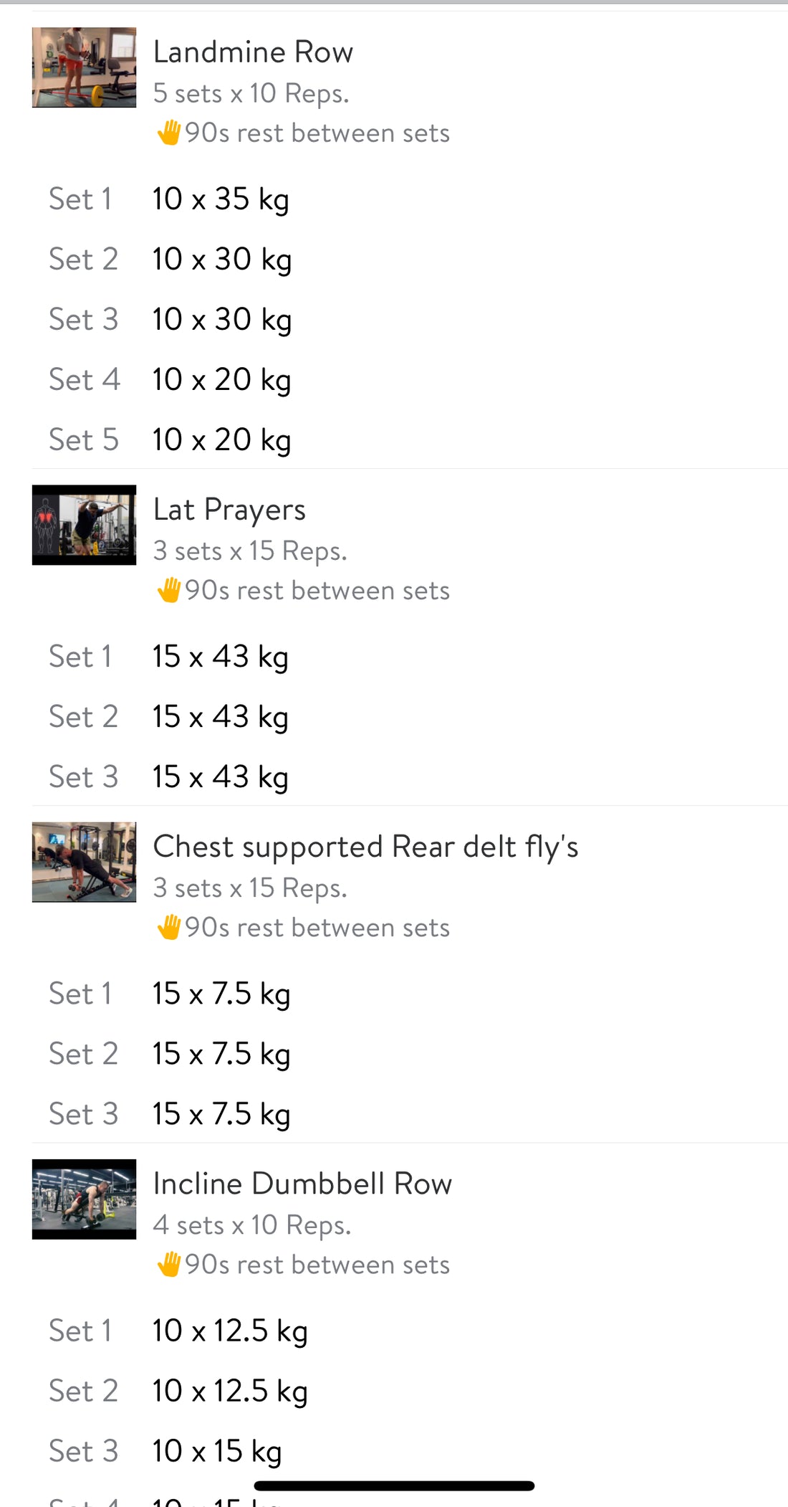Open the Landmine Row exercise video thumbnail

pyautogui.click(x=84, y=67)
